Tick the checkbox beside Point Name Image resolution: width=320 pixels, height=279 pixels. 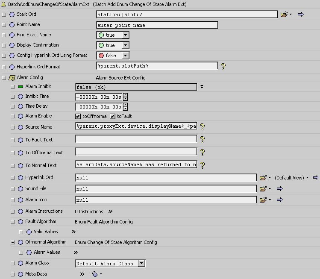click(x=4, y=25)
